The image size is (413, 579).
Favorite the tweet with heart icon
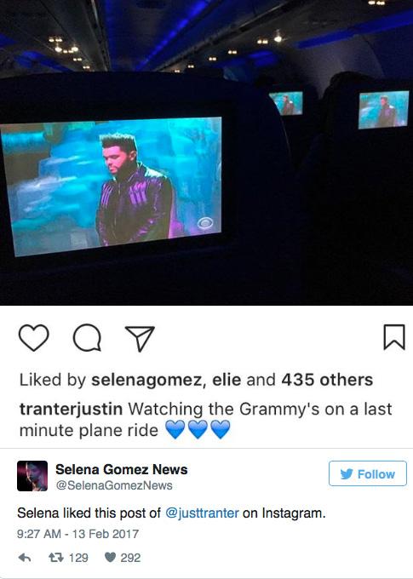pyautogui.click(x=111, y=557)
